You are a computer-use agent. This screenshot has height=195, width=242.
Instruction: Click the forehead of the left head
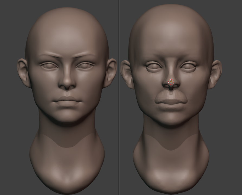coord(67,35)
